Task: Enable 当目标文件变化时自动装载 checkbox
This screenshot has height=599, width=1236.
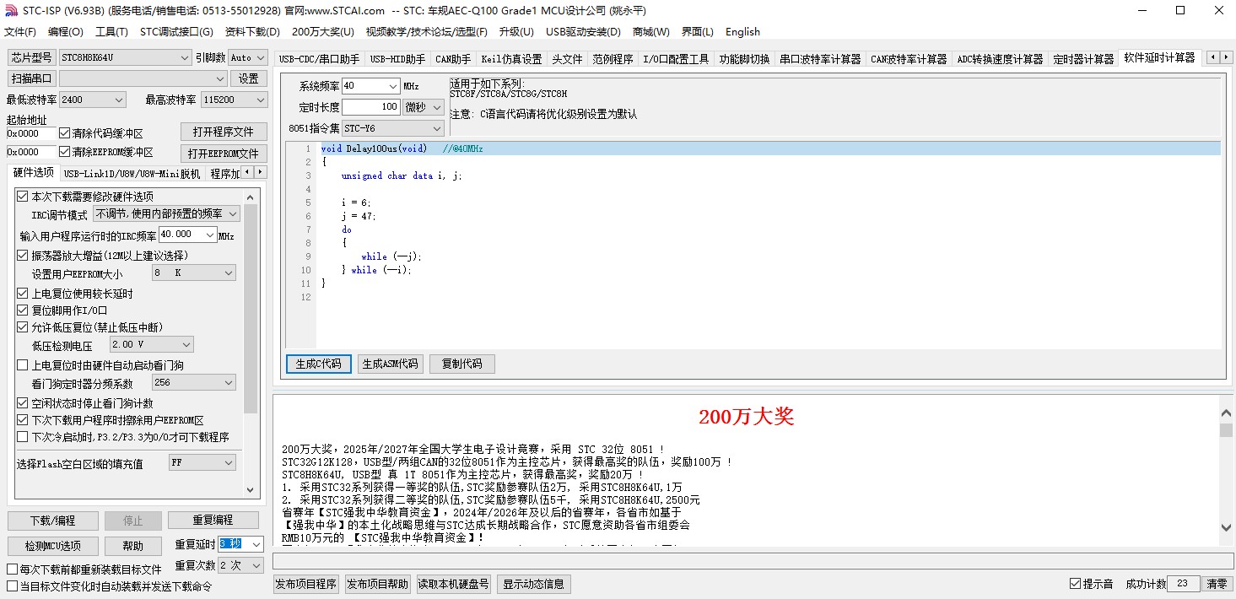Action: 13,586
